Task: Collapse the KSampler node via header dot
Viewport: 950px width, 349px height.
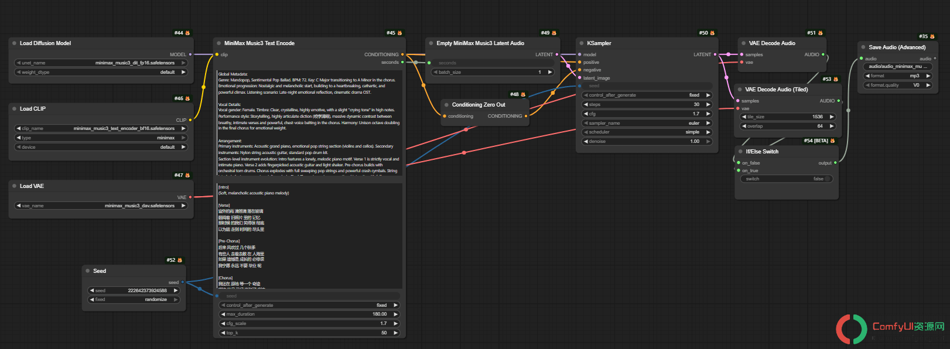Action: click(582, 43)
